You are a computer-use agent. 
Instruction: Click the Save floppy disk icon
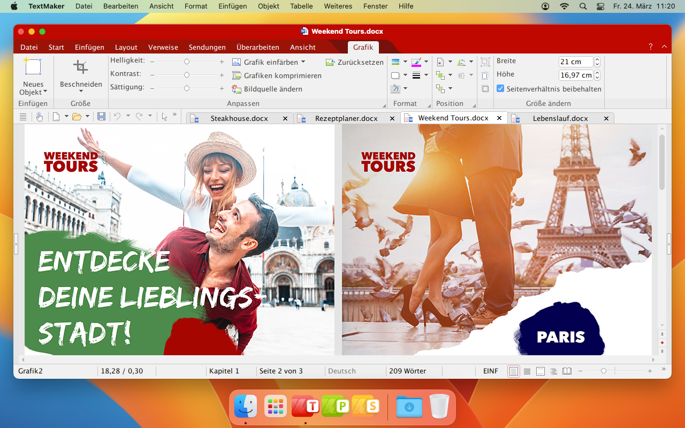point(101,117)
